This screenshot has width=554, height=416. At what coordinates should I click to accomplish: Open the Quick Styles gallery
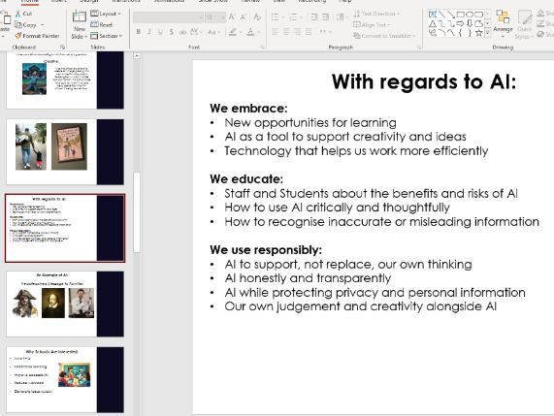524,23
